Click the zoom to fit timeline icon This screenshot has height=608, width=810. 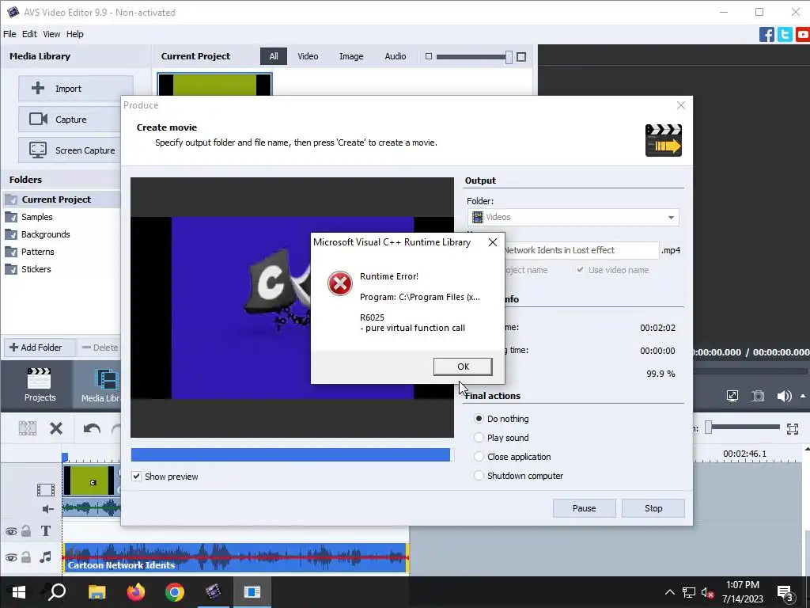point(793,428)
